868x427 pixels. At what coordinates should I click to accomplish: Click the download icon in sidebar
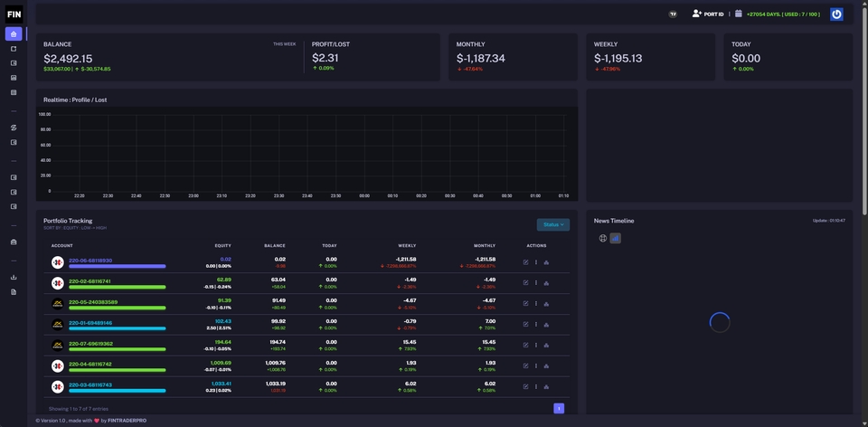pos(14,278)
